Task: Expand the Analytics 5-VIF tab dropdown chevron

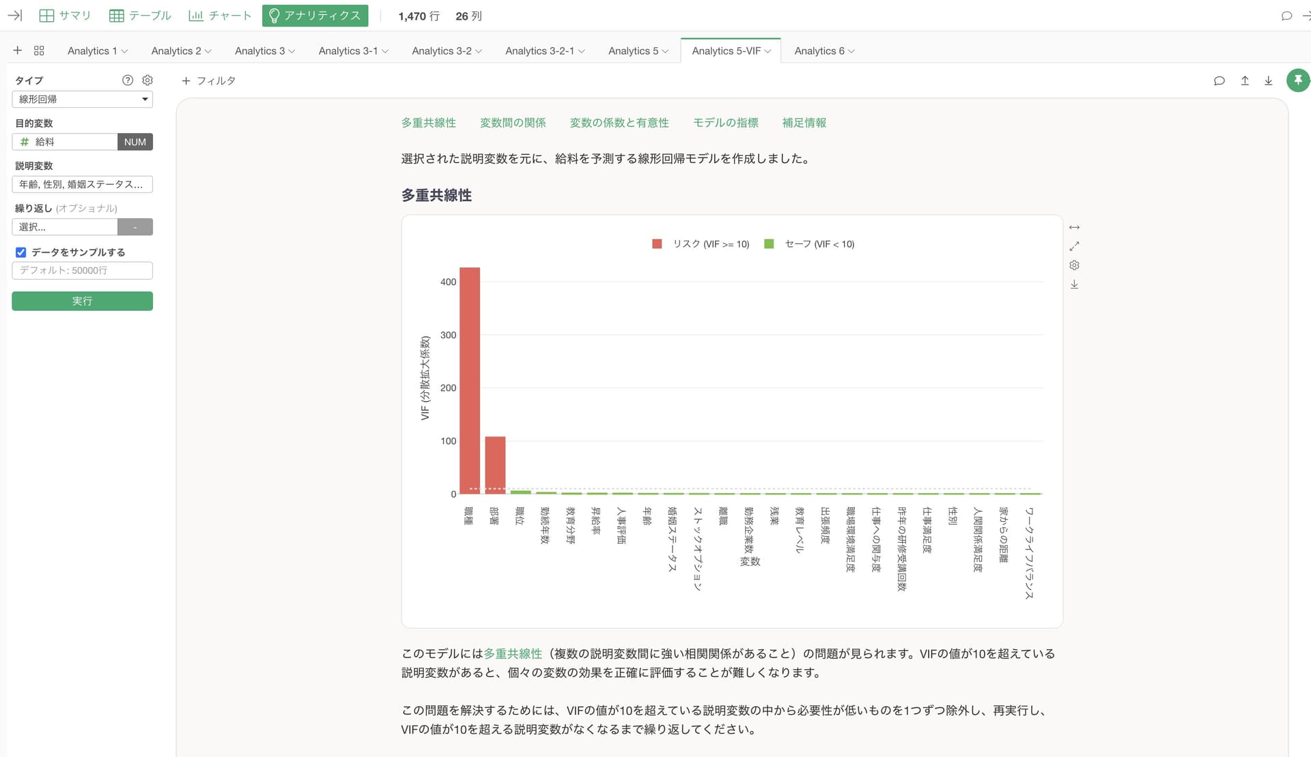Action: point(767,51)
